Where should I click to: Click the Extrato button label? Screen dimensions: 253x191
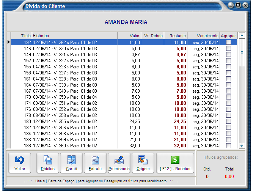95,169
